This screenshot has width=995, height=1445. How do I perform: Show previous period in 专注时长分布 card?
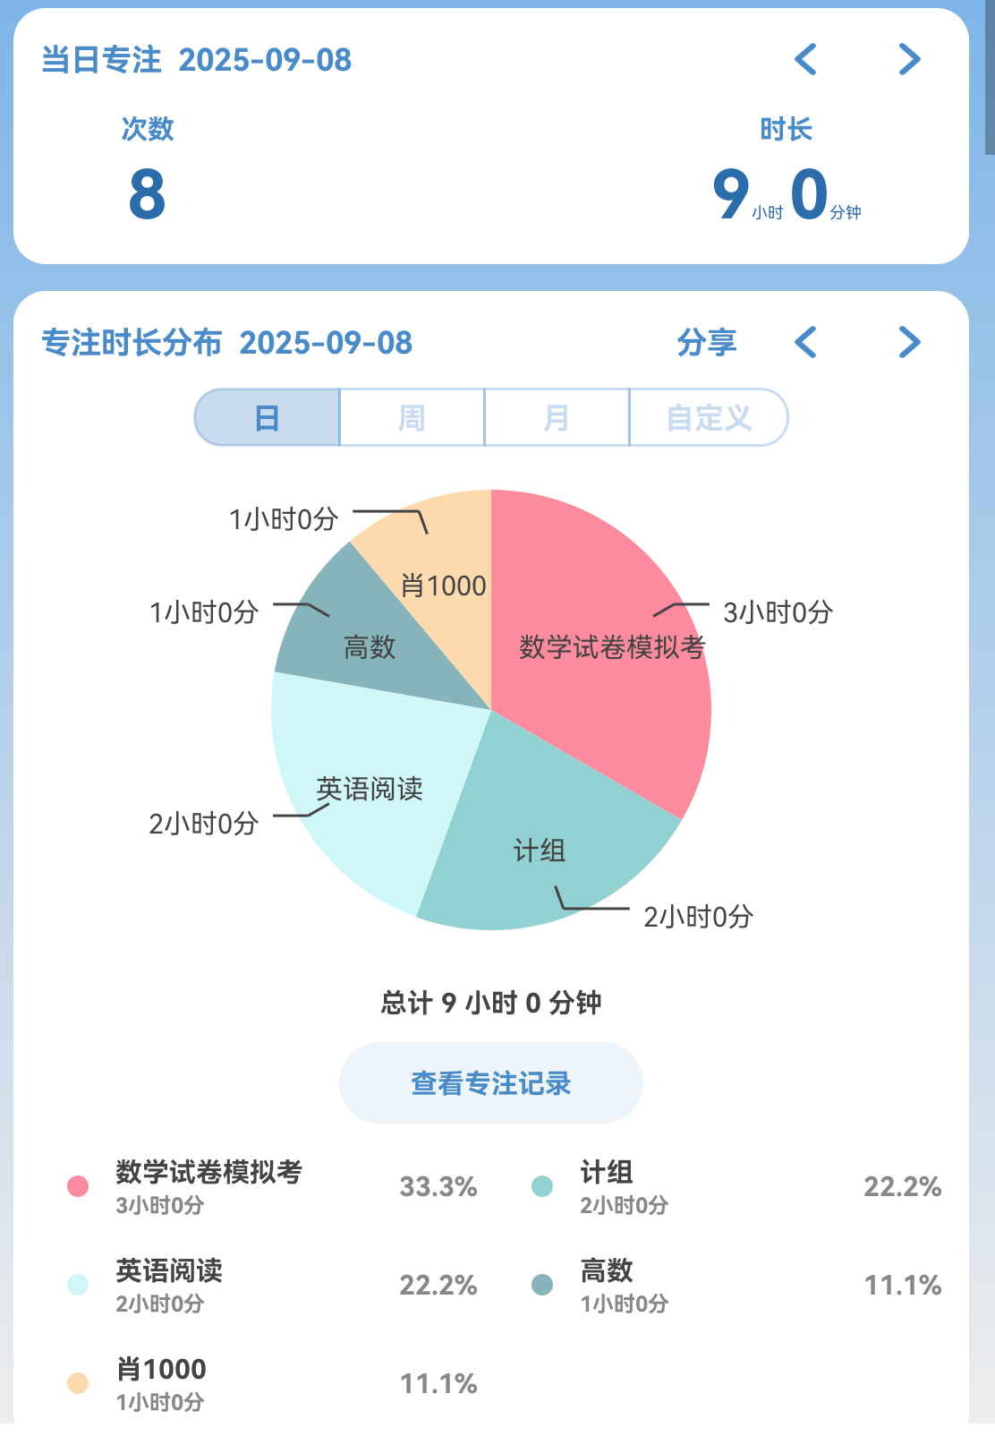[805, 342]
